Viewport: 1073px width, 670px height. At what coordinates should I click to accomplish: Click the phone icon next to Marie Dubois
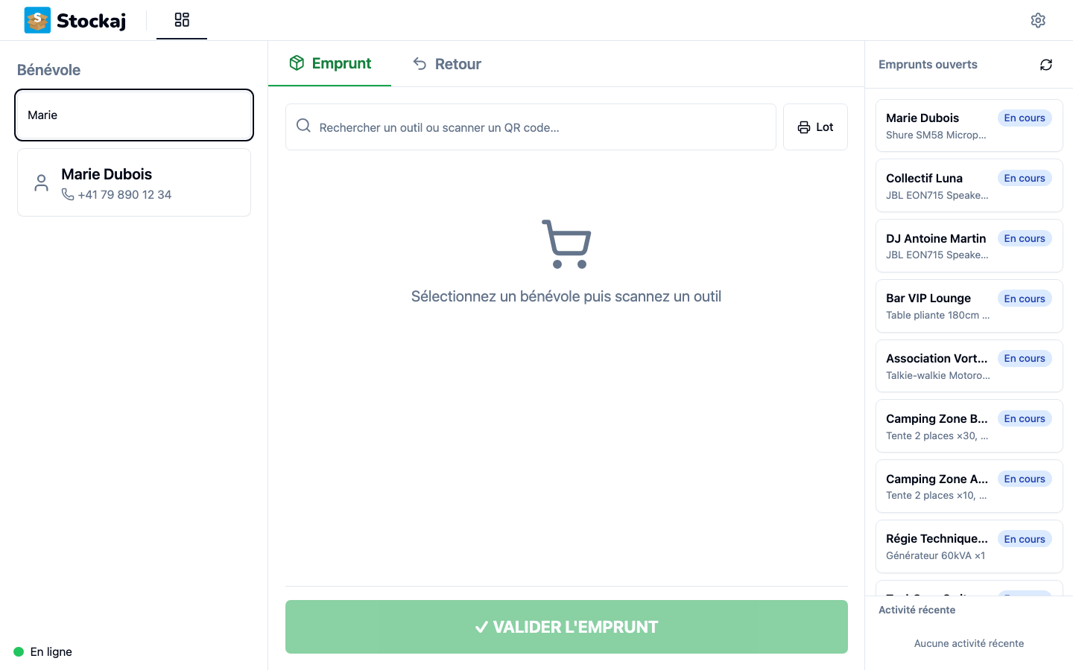point(68,194)
